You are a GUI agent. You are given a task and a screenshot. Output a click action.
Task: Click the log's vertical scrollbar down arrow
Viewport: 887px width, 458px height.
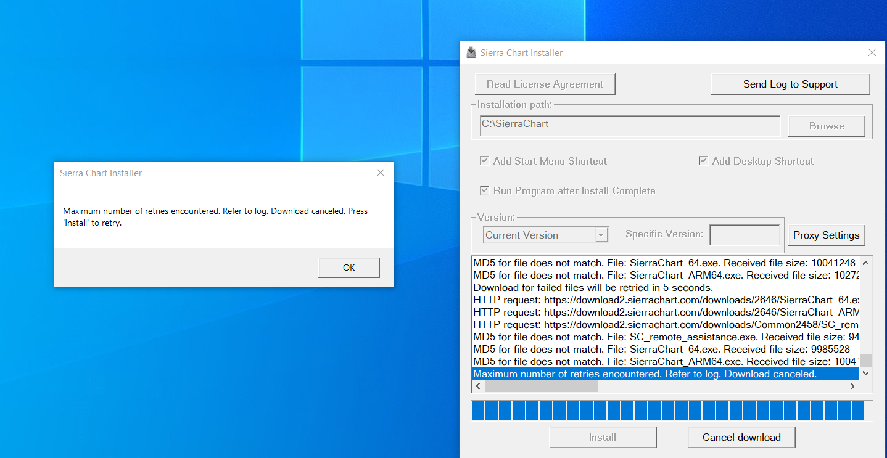click(x=866, y=374)
